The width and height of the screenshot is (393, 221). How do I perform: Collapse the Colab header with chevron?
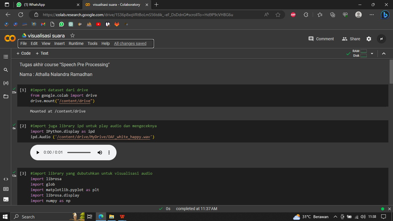384,54
